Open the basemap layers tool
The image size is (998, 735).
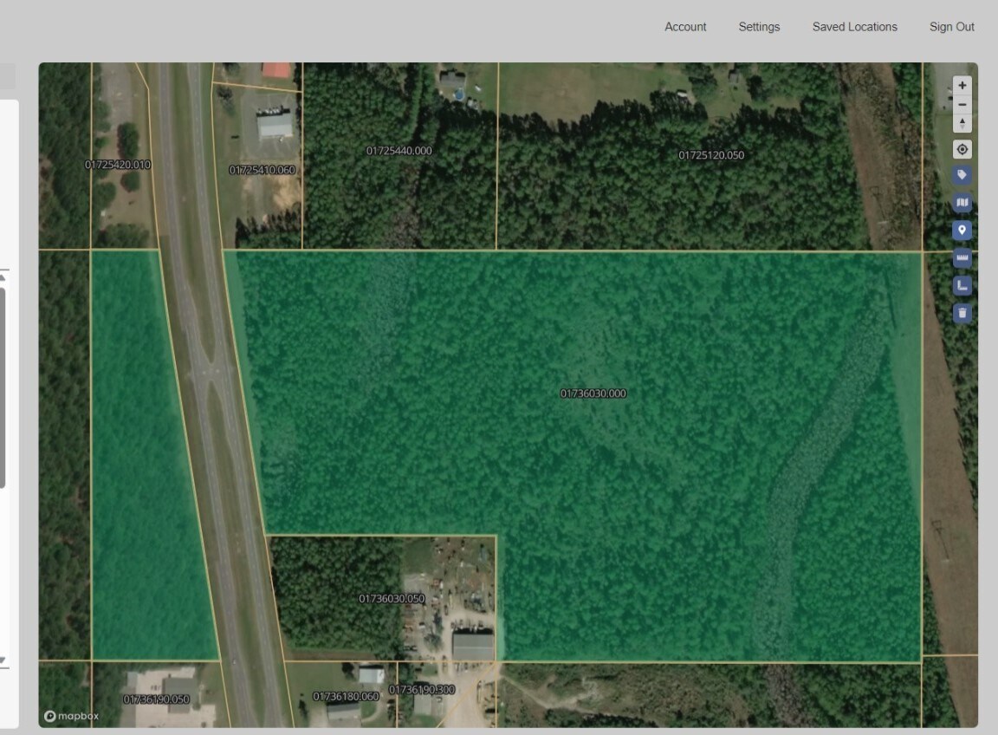click(x=962, y=202)
